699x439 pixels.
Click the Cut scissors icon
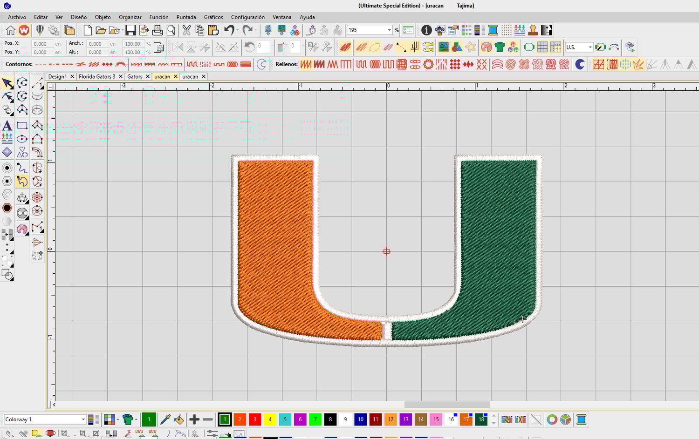pos(186,30)
